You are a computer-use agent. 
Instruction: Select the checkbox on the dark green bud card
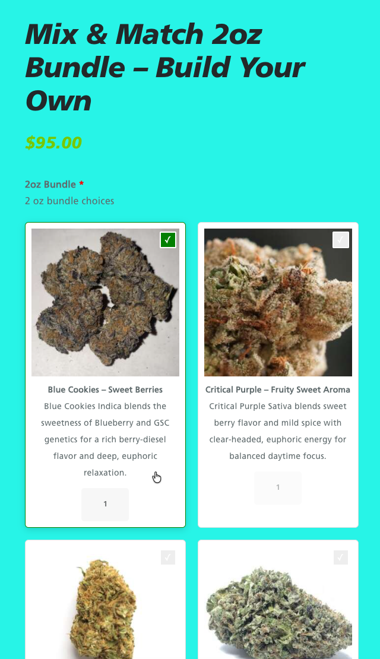(x=340, y=557)
